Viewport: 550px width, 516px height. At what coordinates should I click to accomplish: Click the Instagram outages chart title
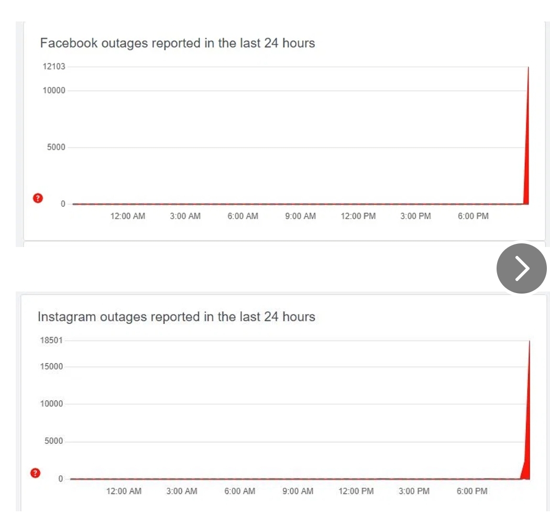coord(177,317)
